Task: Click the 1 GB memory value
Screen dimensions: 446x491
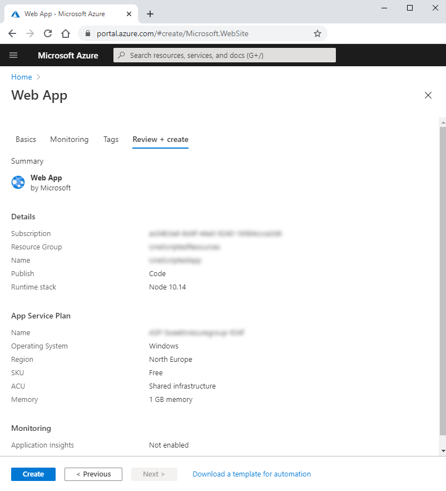Action: [x=171, y=400]
